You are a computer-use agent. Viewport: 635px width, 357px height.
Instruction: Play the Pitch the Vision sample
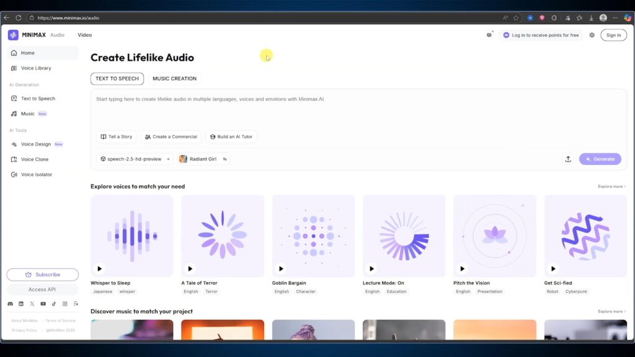[462, 269]
